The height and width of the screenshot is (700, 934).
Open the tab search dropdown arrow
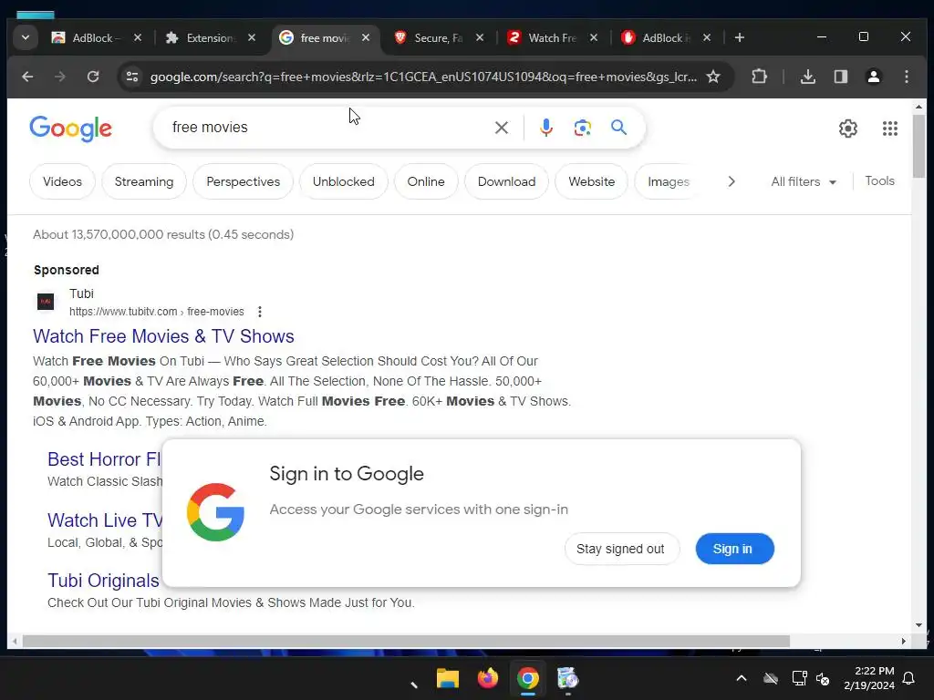[25, 37]
